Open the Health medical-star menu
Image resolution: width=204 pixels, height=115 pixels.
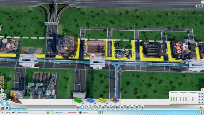coord(117,107)
